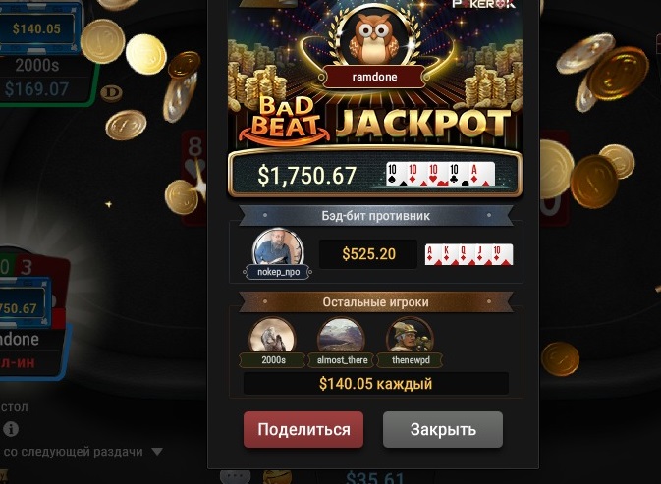Image resolution: width=661 pixels, height=484 pixels.
Task: Click the Остальные игроки header ribbon
Action: coord(375,302)
